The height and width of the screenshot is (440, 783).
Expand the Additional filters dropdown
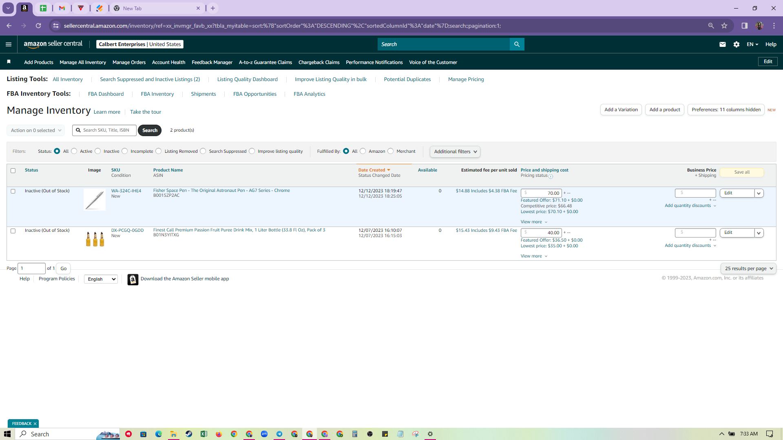pos(455,152)
